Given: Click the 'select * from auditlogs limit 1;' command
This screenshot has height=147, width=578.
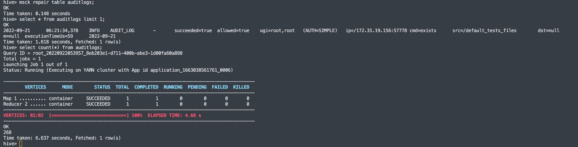Looking at the screenshot, I should coord(62,19).
